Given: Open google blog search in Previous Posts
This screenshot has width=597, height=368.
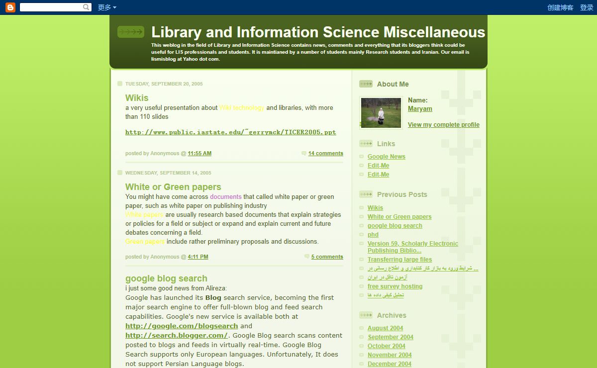Looking at the screenshot, I should coord(395,226).
